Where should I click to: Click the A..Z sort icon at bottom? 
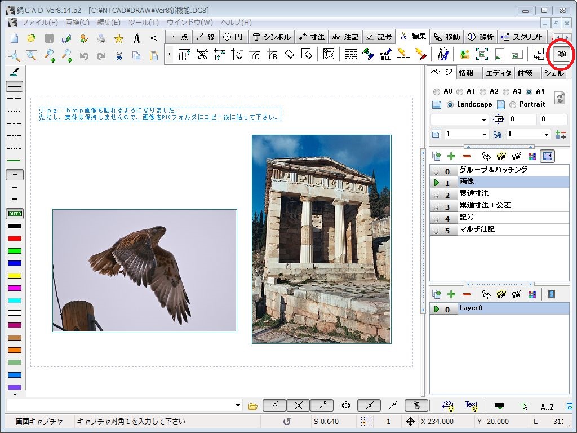547,407
